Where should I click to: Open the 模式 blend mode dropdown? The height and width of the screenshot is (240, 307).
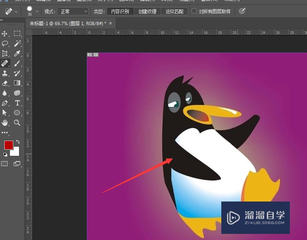(73, 11)
